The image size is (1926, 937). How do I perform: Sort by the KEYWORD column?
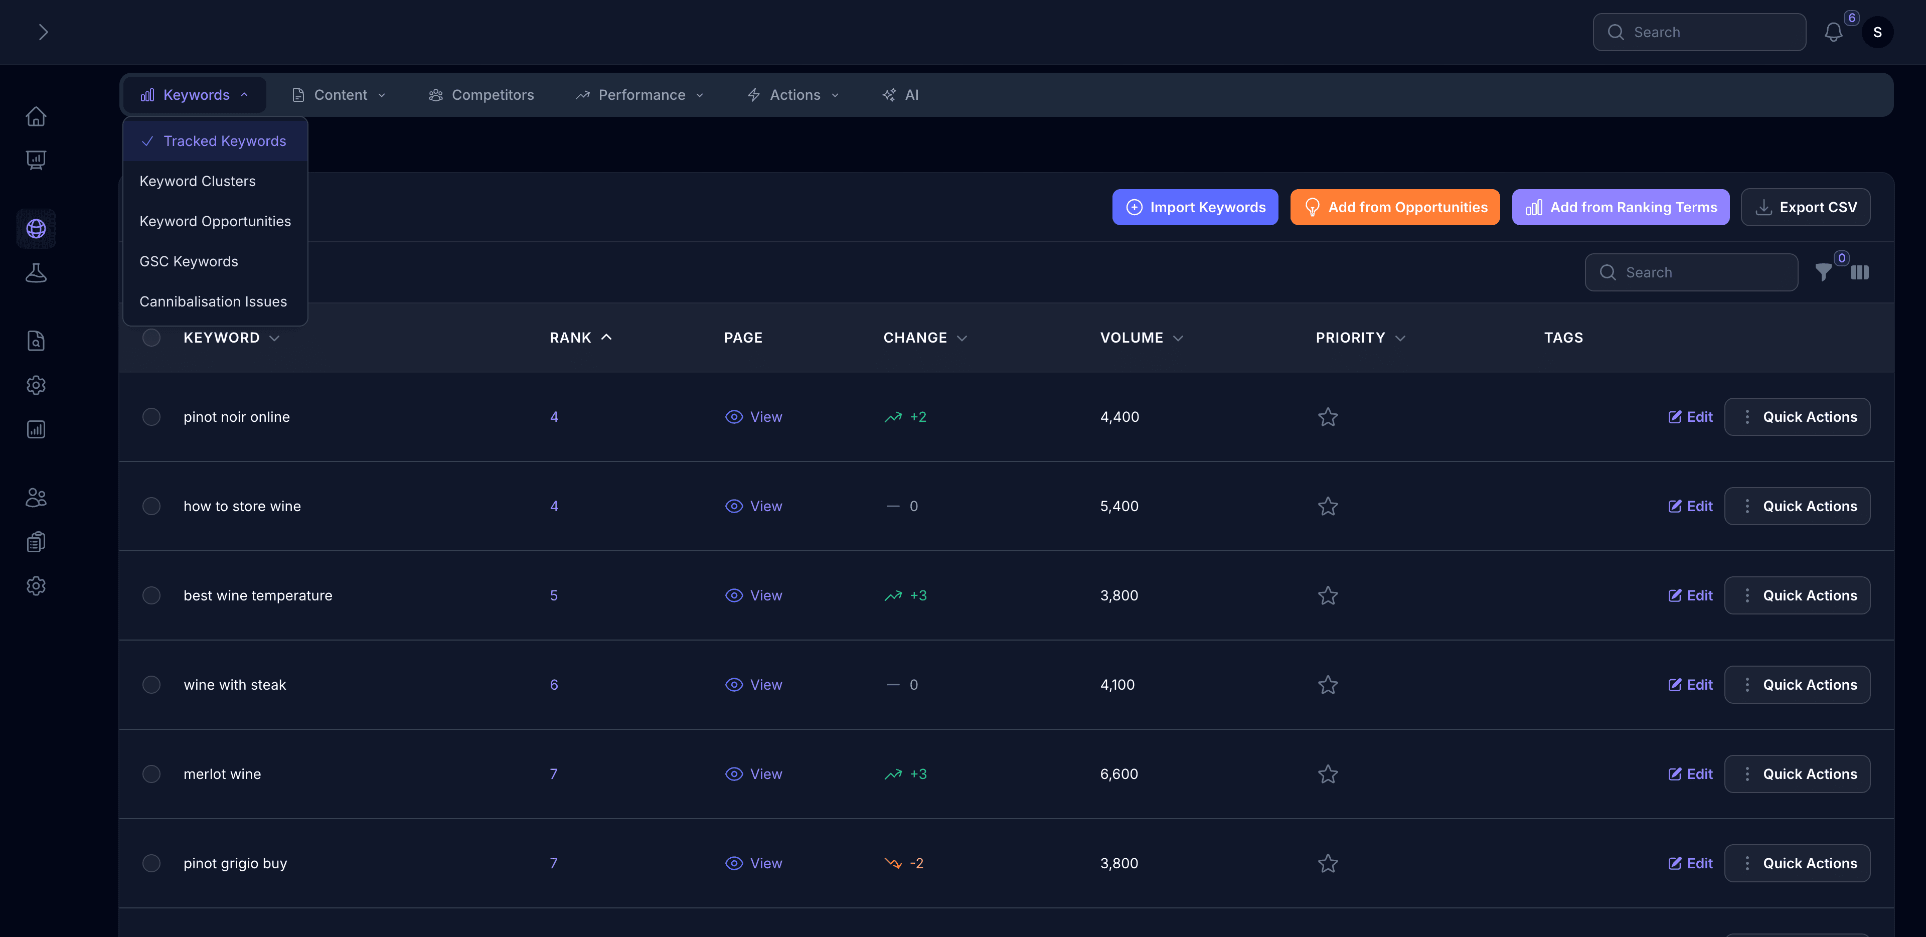point(232,337)
